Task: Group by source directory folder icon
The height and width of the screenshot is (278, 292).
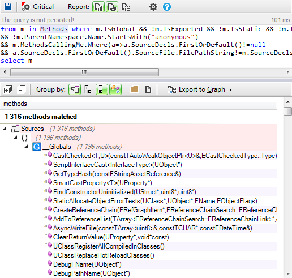Action: click(134, 89)
